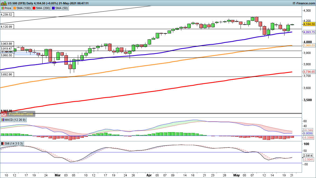Click the 3,734.65 SMA 200 value tag
This screenshot has height=178, width=316.
click(x=309, y=72)
